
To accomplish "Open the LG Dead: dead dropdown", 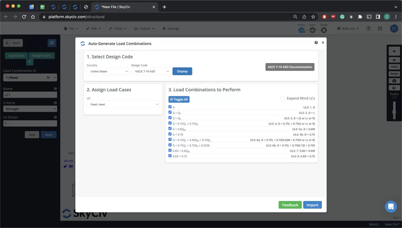I will [x=123, y=105].
